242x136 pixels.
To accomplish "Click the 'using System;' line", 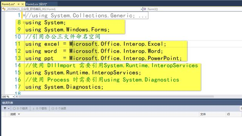I will click(46, 23).
